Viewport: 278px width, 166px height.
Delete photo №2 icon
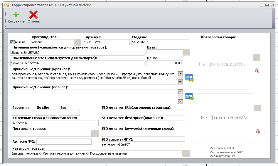[x=258, y=131]
